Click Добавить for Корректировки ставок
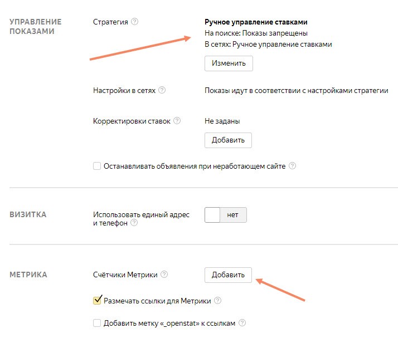The width and height of the screenshot is (398, 343). click(229, 140)
